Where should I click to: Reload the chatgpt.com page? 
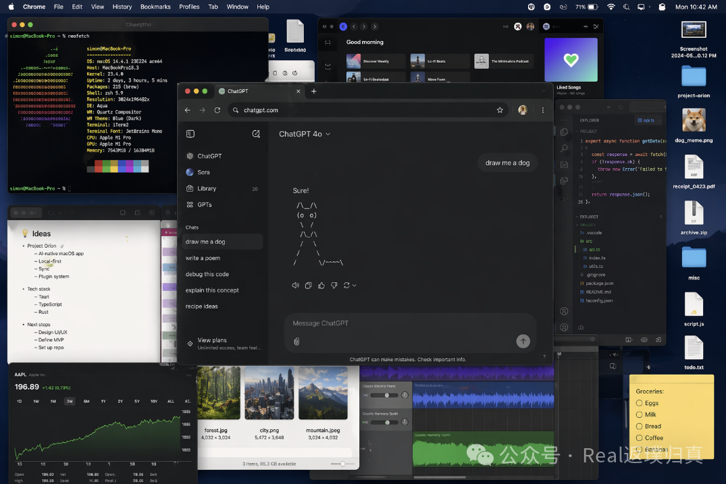click(x=217, y=110)
